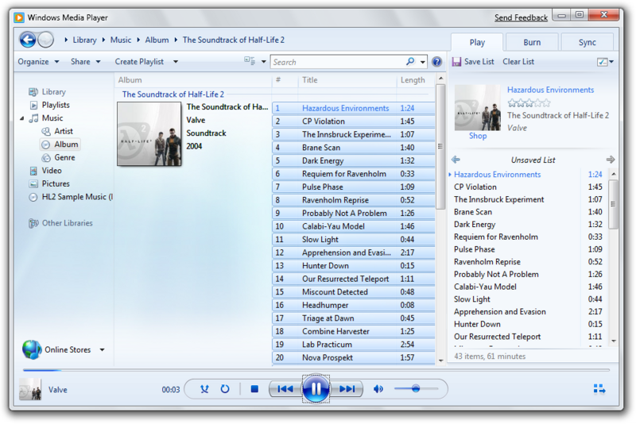Open the Create Playlist dropdown arrow

[x=176, y=62]
